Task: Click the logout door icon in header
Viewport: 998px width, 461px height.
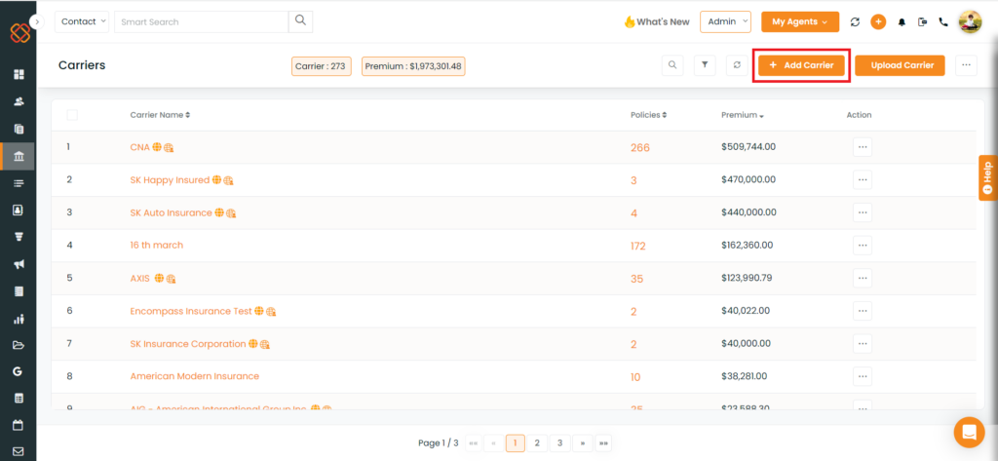Action: click(x=922, y=21)
